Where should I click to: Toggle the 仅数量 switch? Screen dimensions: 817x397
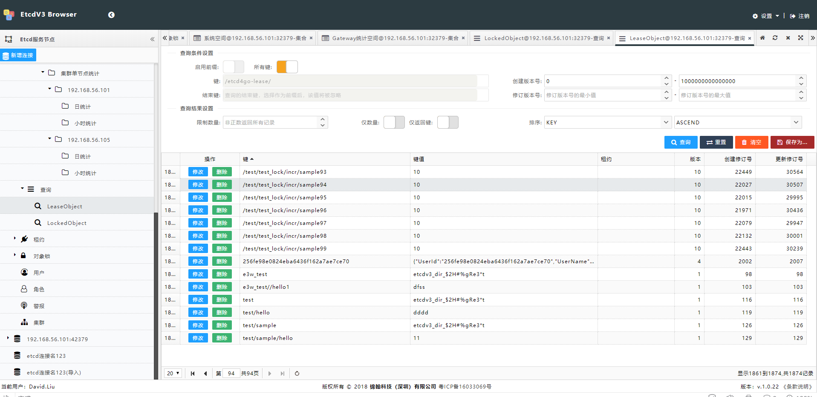[x=394, y=122]
